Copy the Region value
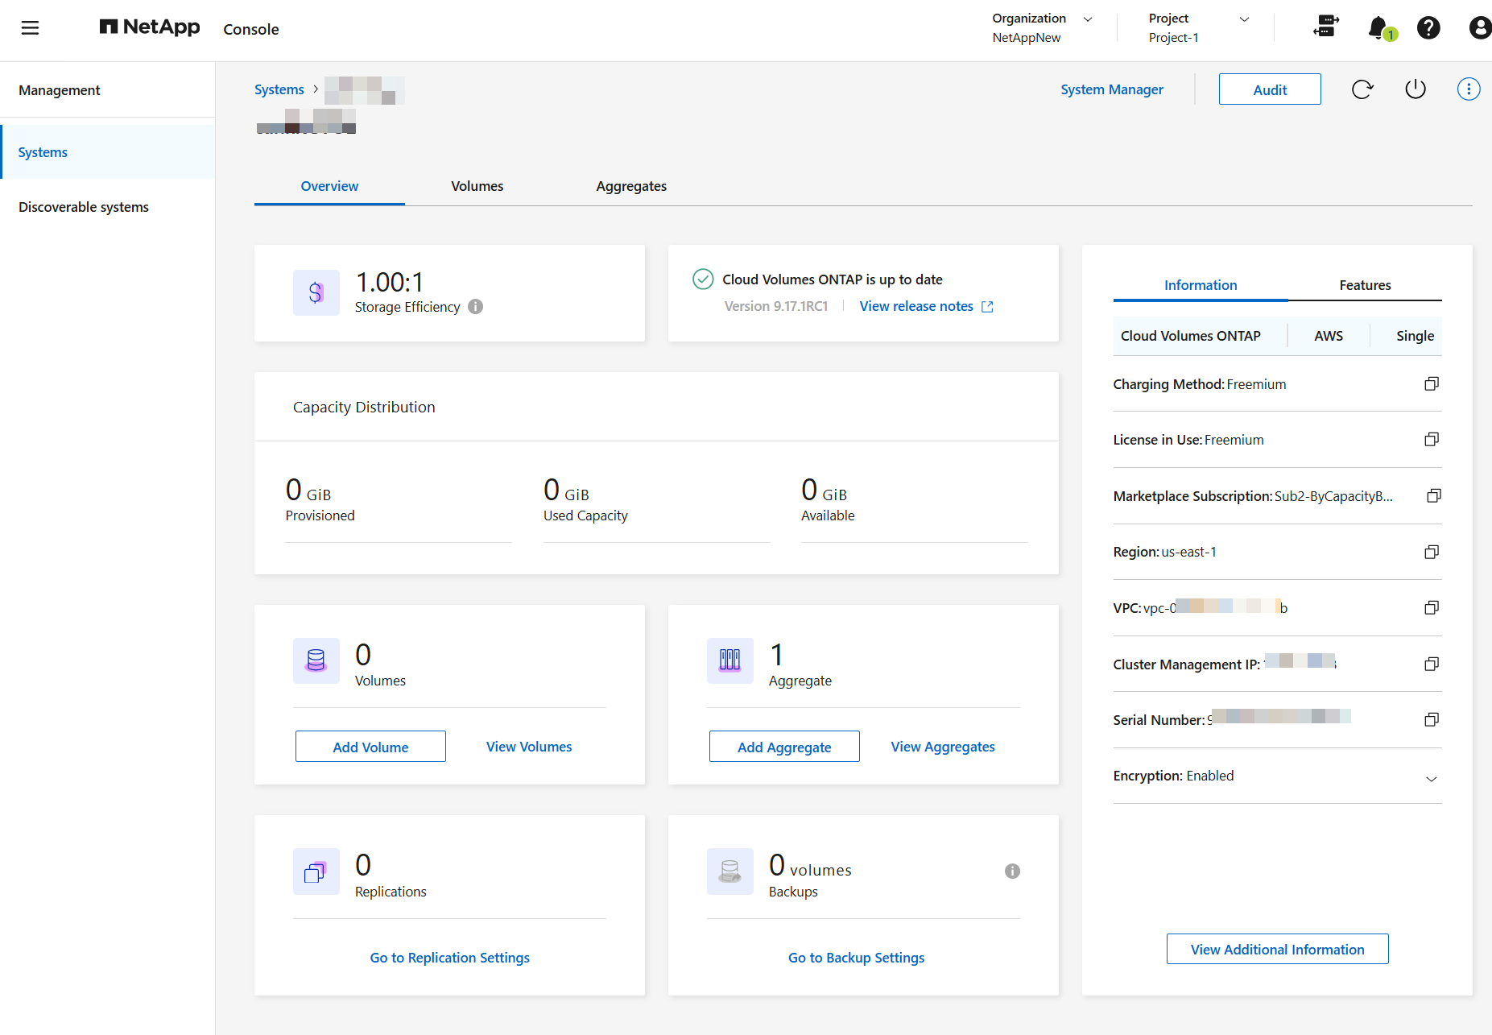Screen dimensions: 1492x1035 click(1431, 552)
